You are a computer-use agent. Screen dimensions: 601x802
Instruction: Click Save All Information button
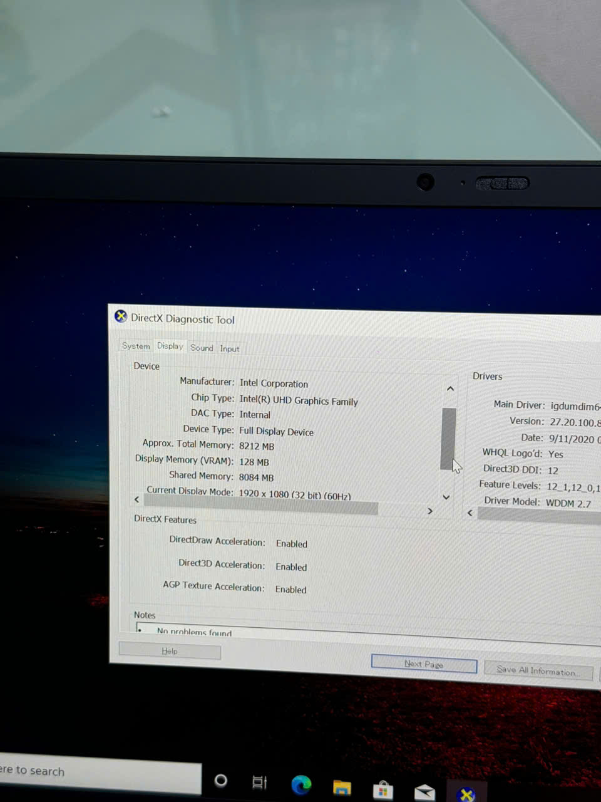538,670
